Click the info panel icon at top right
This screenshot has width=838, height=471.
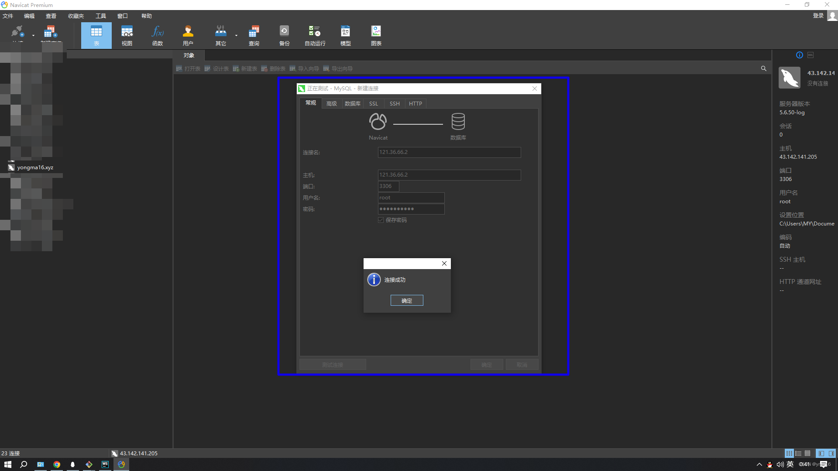(x=800, y=55)
